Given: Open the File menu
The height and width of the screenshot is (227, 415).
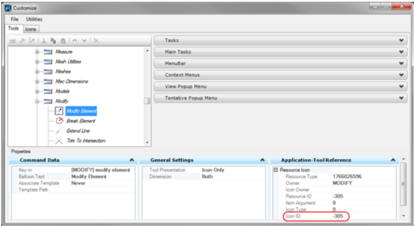Looking at the screenshot, I should coord(14,19).
